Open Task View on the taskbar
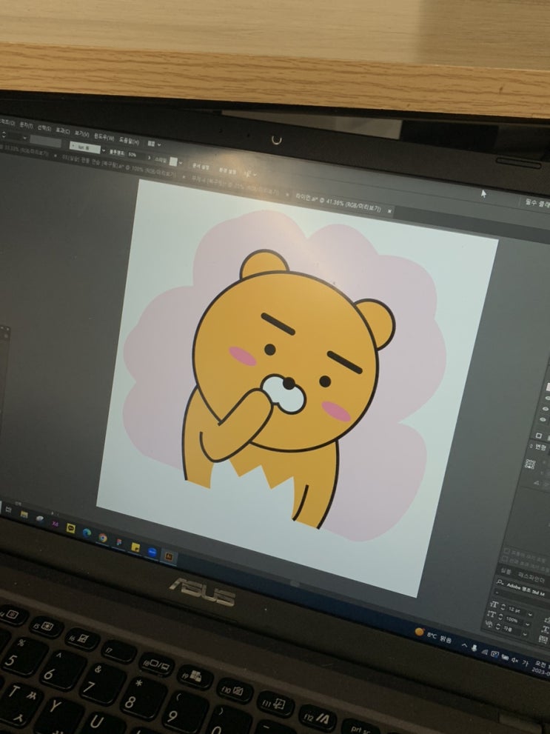550x734 pixels. click(8, 510)
